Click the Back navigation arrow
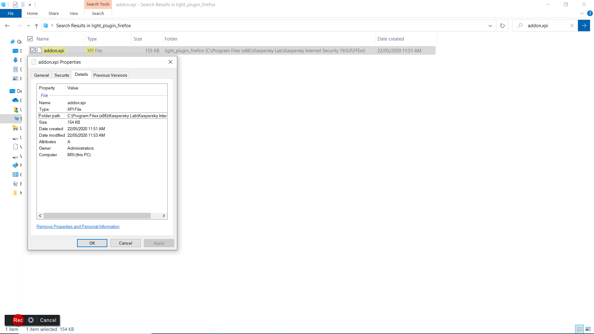594x334 pixels. [x=7, y=26]
